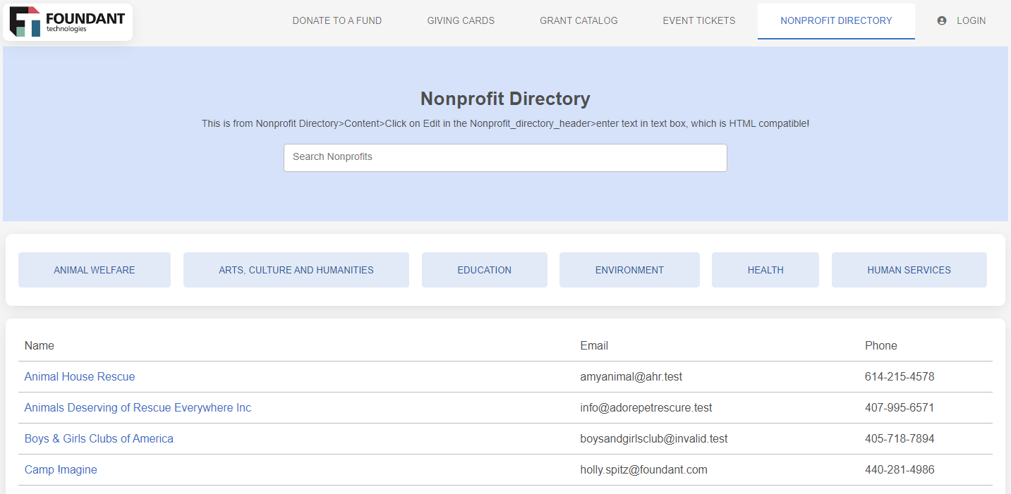This screenshot has width=1011, height=494.
Task: Navigate to Event Tickets
Action: 699,20
